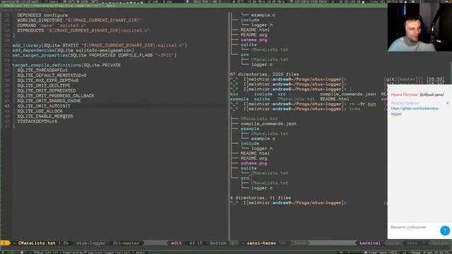Click the 'Bottom' scroll position indicator
Viewport: 452px width, 254px height.
218,243
